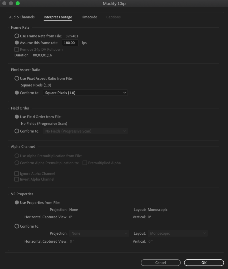The width and height of the screenshot is (228, 269).
Task: Open the Square Pixels conform dropdown
Action: 84,93
